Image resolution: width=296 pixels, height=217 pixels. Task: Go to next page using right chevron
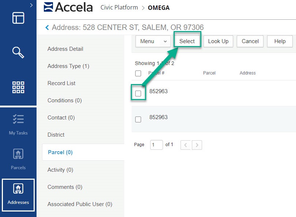point(197,145)
